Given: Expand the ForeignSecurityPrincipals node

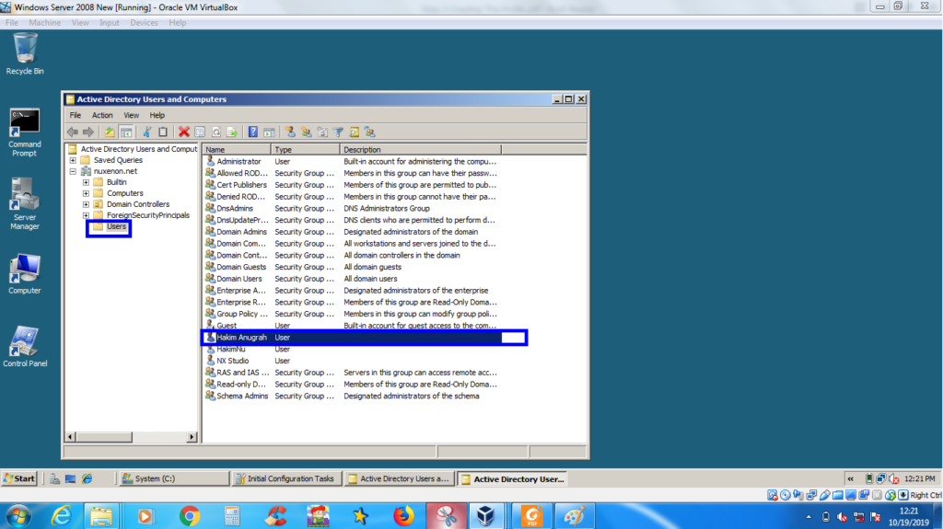Looking at the screenshot, I should pos(86,215).
